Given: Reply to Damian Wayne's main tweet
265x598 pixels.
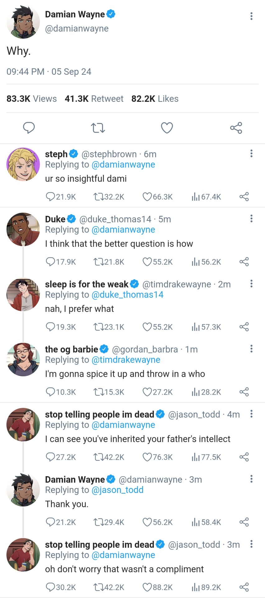Looking at the screenshot, I should pyautogui.click(x=29, y=128).
